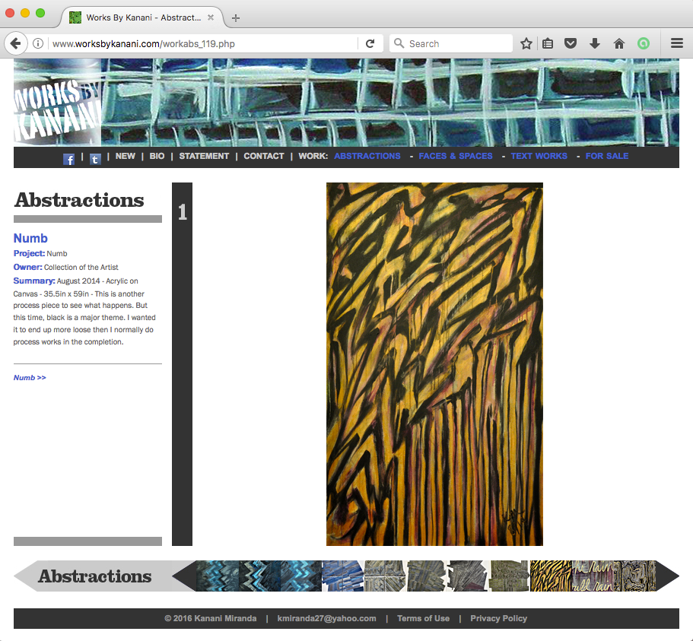Screen dimensions: 693x641
Task: Bookmark this page with the star icon
Action: coord(526,44)
